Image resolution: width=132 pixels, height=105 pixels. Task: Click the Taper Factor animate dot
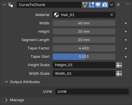tap(126, 49)
